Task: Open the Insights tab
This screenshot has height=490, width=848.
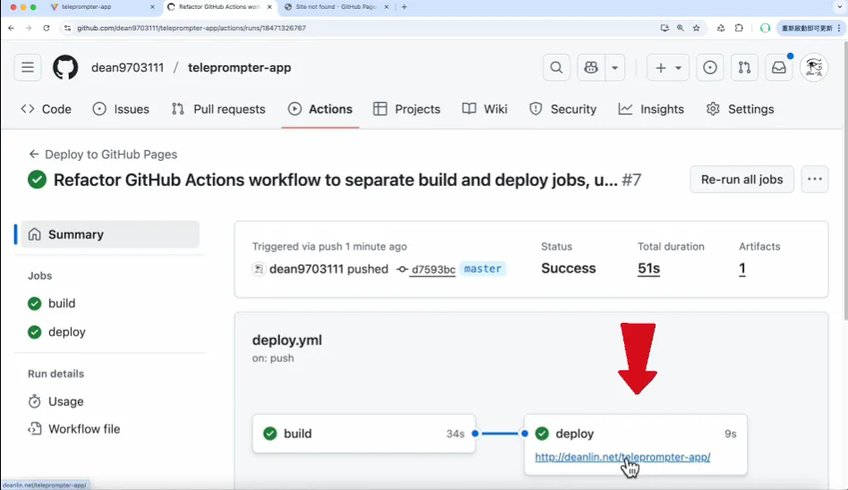Action: point(651,109)
